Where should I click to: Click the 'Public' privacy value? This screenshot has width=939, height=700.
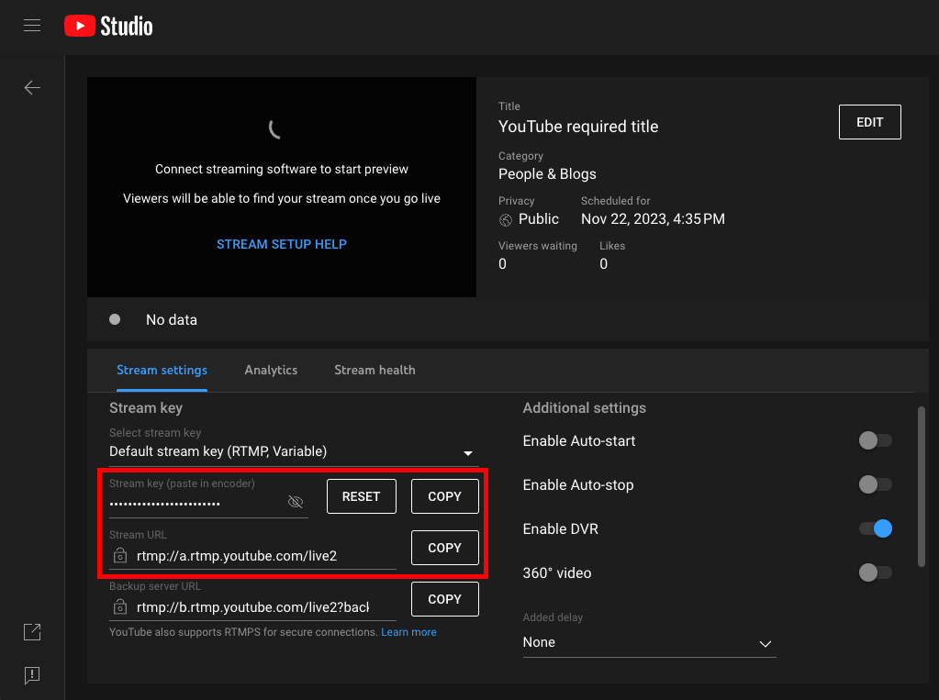(x=539, y=219)
